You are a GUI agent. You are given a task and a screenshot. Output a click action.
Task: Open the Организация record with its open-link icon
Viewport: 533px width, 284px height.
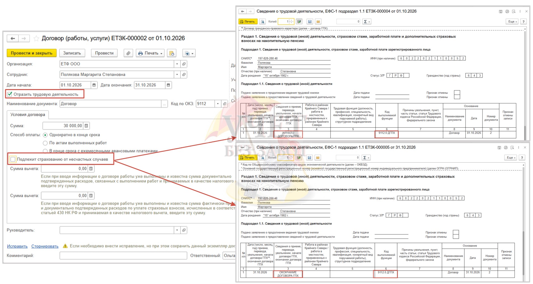click(184, 64)
